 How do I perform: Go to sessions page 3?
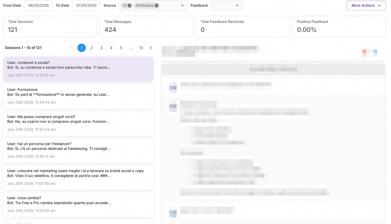101,48
